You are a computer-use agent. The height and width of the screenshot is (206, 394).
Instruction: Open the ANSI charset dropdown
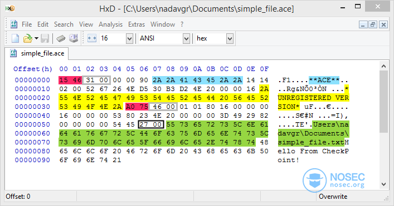(186, 38)
